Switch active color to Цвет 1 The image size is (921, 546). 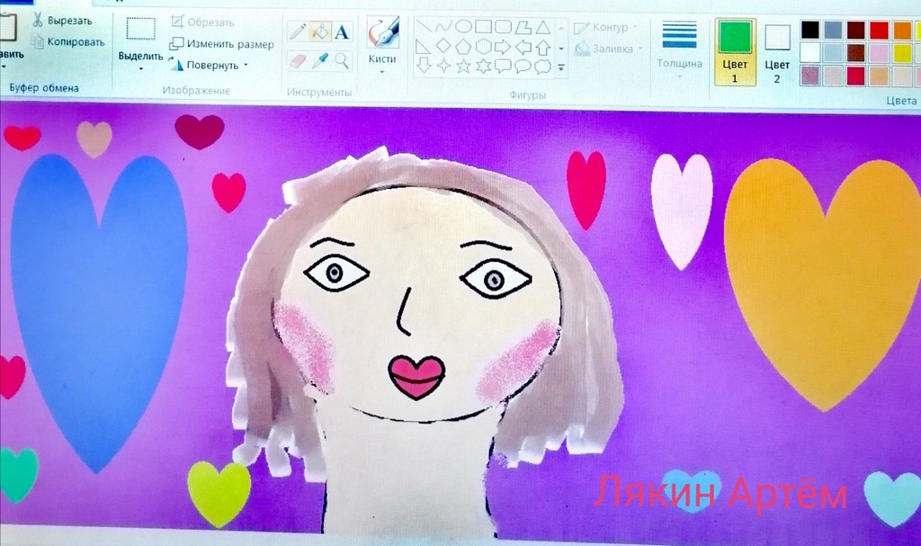click(735, 50)
